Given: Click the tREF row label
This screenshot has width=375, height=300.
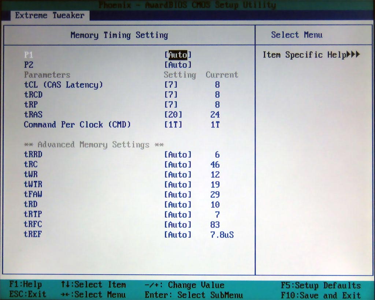Looking at the screenshot, I should (33, 234).
